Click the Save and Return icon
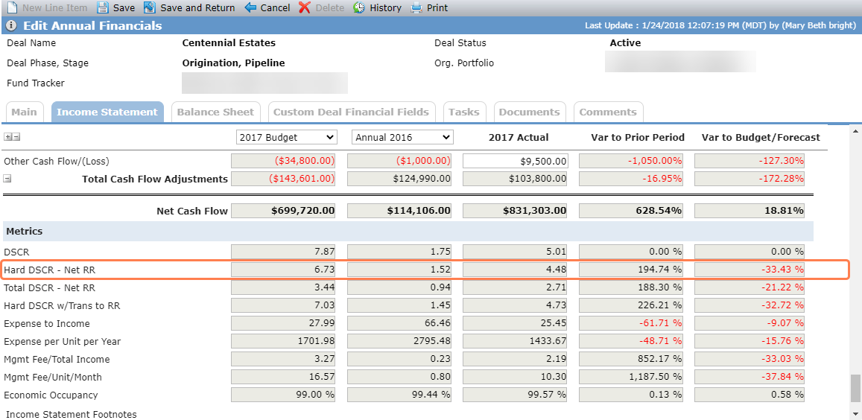The image size is (862, 420). [150, 7]
